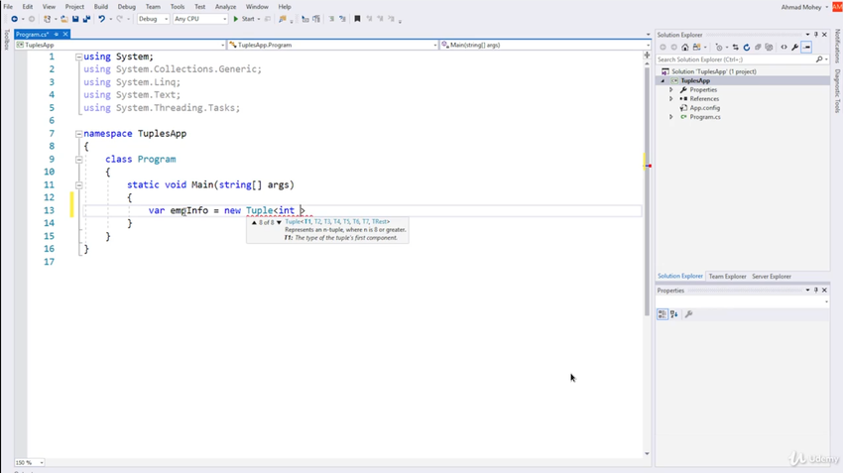Image resolution: width=843 pixels, height=473 pixels.
Task: Open the Analyze menu
Action: (x=226, y=7)
